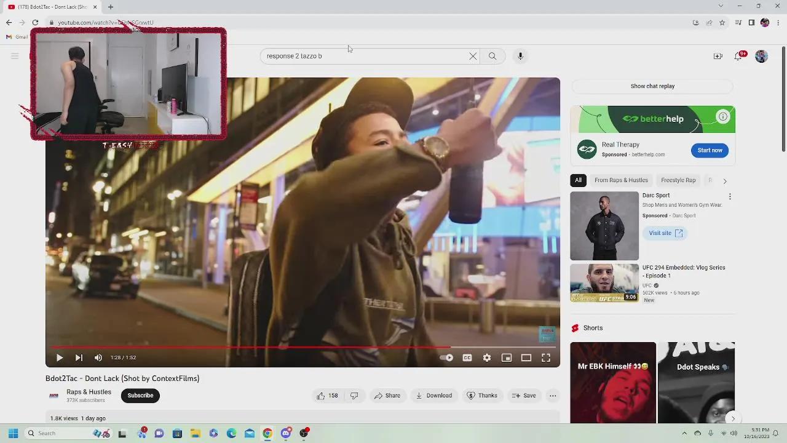Viewport: 787px width, 443px height.
Task: Open the Create video menu
Action: click(718, 56)
